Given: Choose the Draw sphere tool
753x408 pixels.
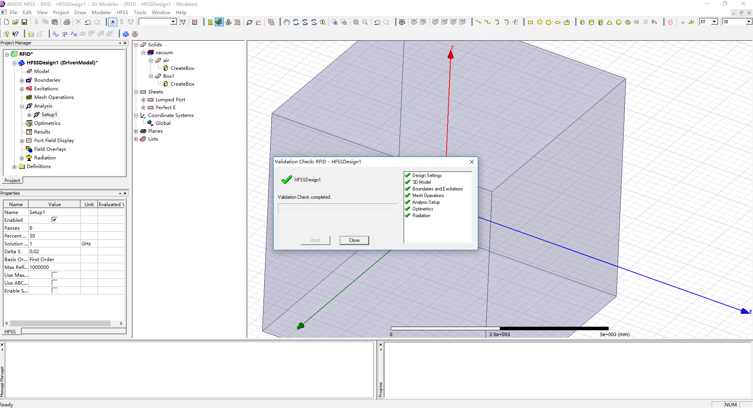Looking at the screenshot, I should tap(619, 22).
